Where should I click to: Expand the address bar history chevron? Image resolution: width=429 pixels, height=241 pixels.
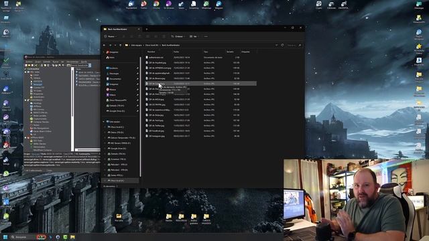(x=276, y=45)
